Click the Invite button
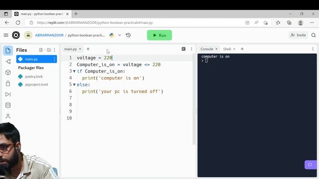The width and height of the screenshot is (319, 179). click(x=298, y=35)
